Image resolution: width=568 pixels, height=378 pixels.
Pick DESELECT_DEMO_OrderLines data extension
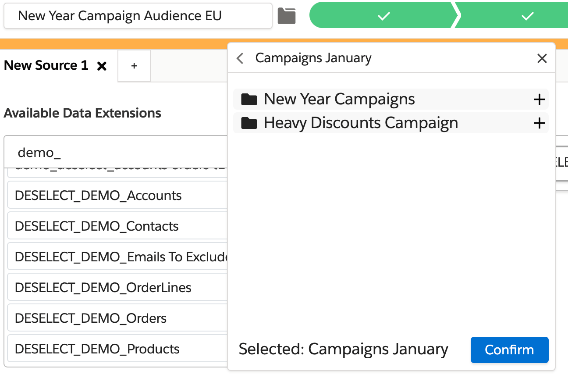pyautogui.click(x=103, y=288)
